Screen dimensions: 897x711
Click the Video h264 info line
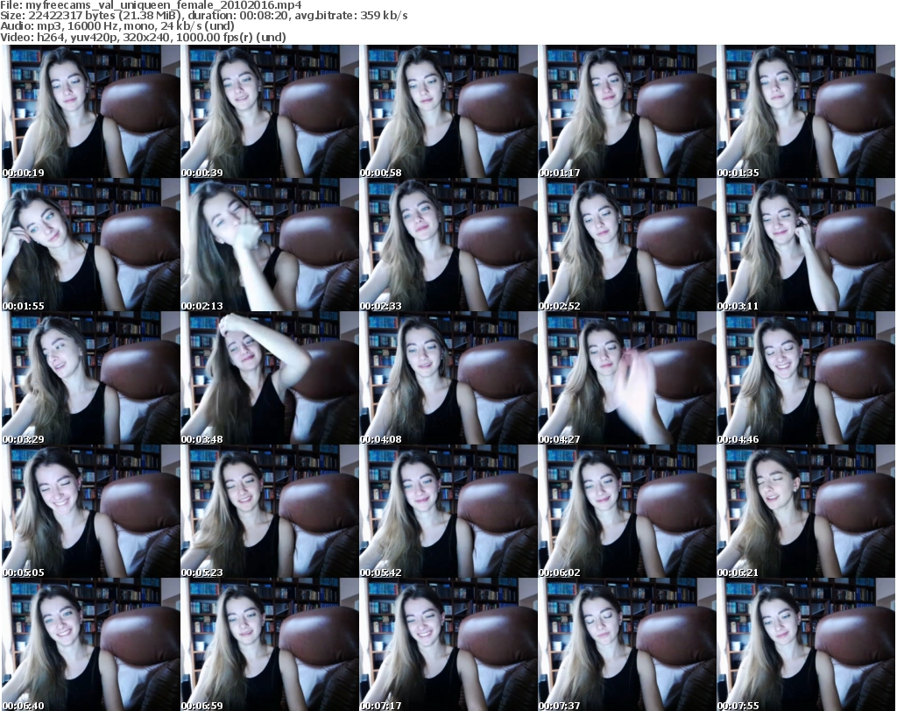tap(143, 37)
